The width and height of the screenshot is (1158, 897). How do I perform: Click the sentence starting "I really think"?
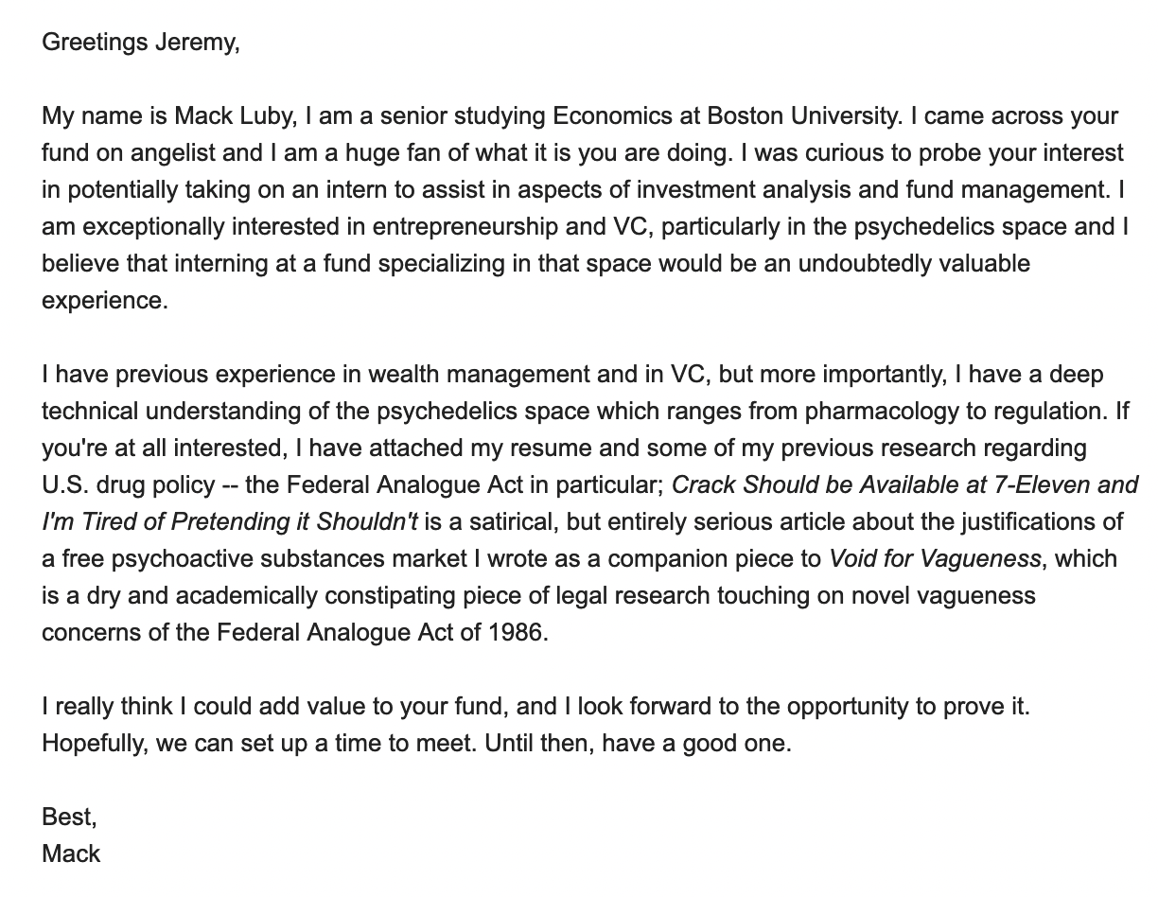[535, 706]
